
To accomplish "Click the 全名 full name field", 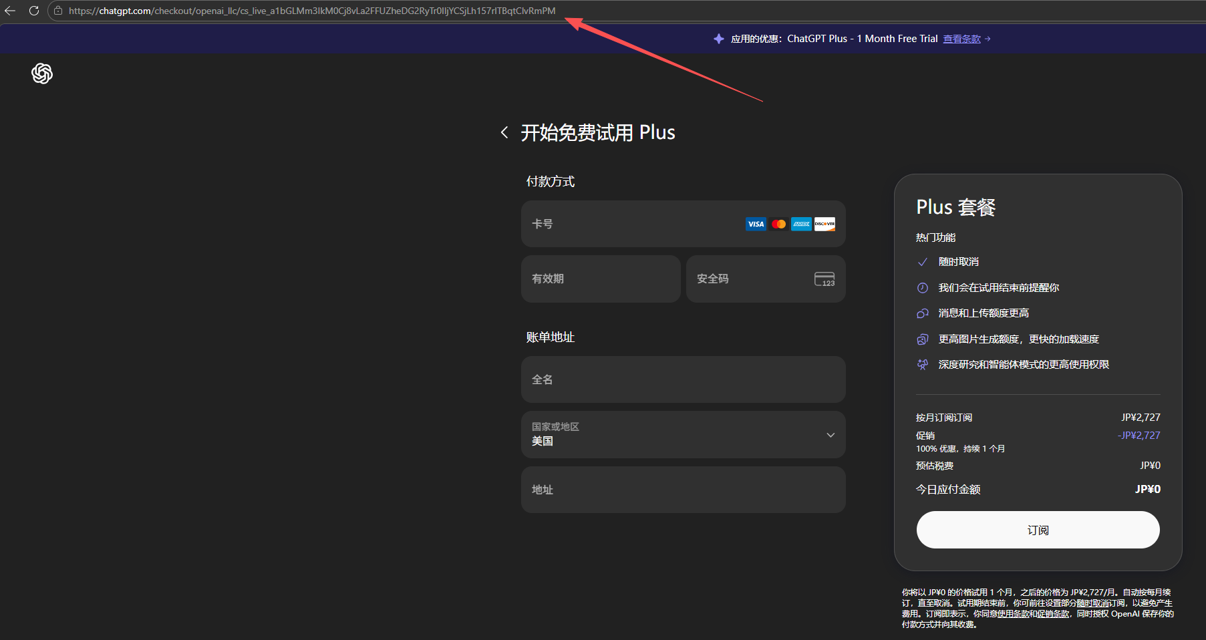I will (683, 379).
